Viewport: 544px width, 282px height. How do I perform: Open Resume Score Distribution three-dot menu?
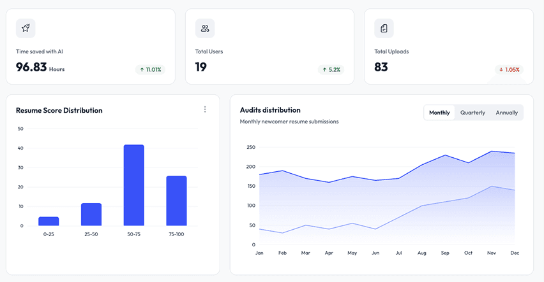pyautogui.click(x=205, y=109)
